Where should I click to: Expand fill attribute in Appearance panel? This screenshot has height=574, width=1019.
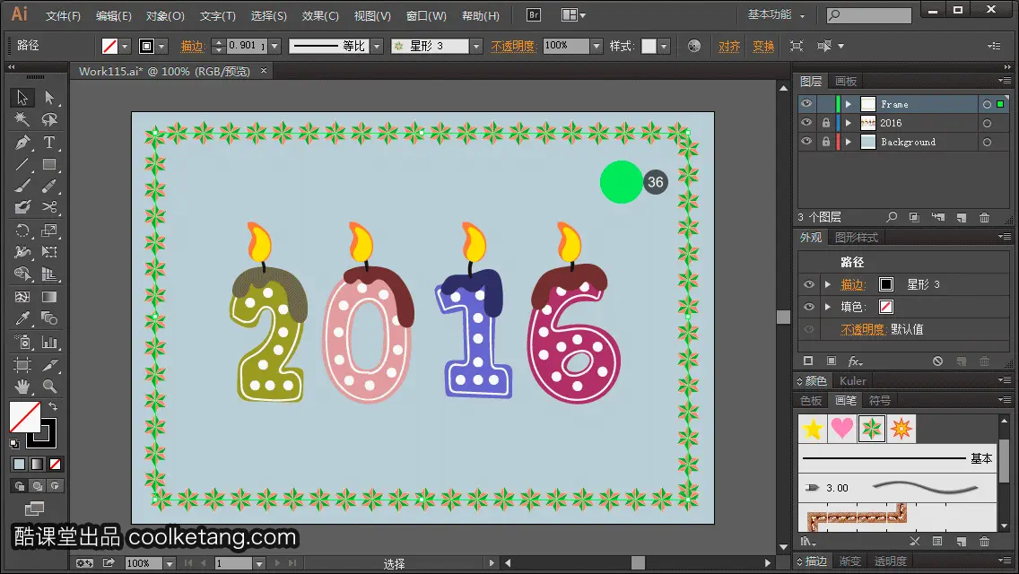tap(828, 307)
